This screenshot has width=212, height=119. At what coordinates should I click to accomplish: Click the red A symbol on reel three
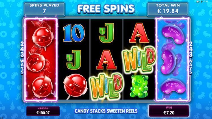point(106,60)
